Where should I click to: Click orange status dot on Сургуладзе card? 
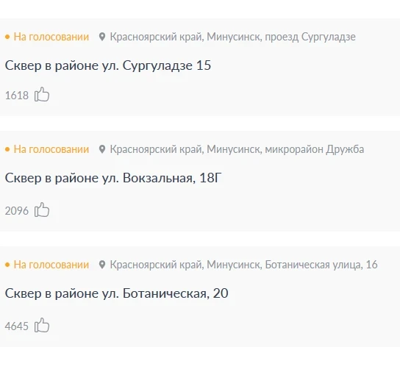point(7,37)
